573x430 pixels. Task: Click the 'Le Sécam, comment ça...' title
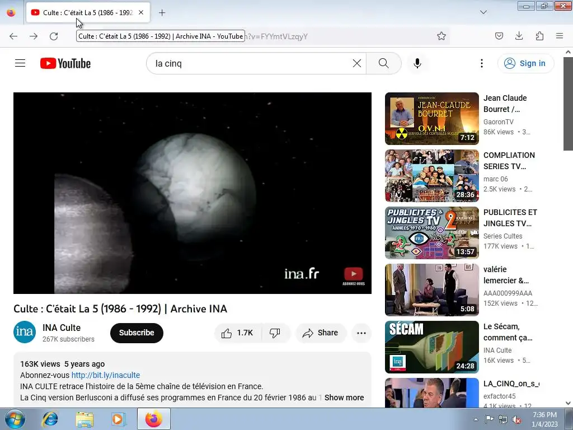tap(508, 332)
